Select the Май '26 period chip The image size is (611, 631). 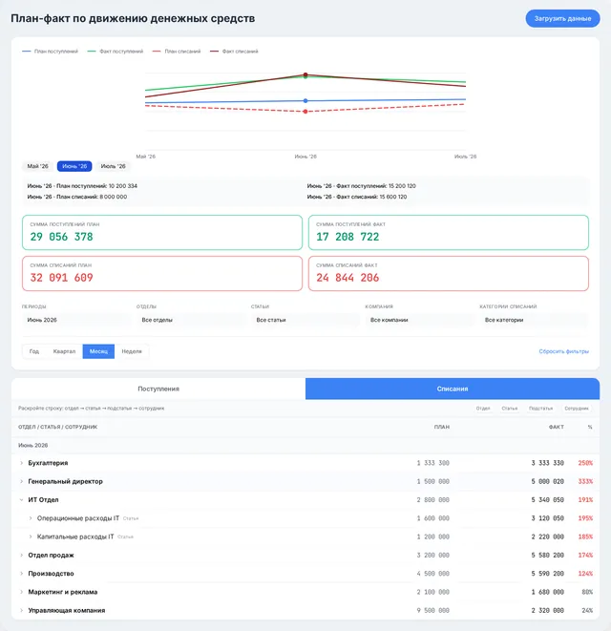pos(37,166)
